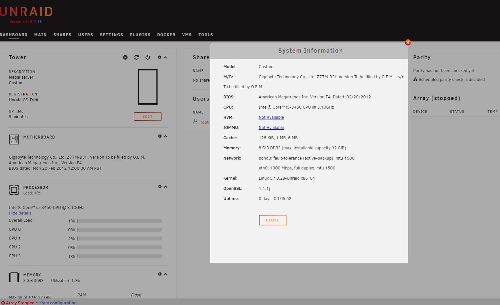The height and width of the screenshot is (305, 500).
Task: Click the CPU 3 load bar
Action: (120, 256)
